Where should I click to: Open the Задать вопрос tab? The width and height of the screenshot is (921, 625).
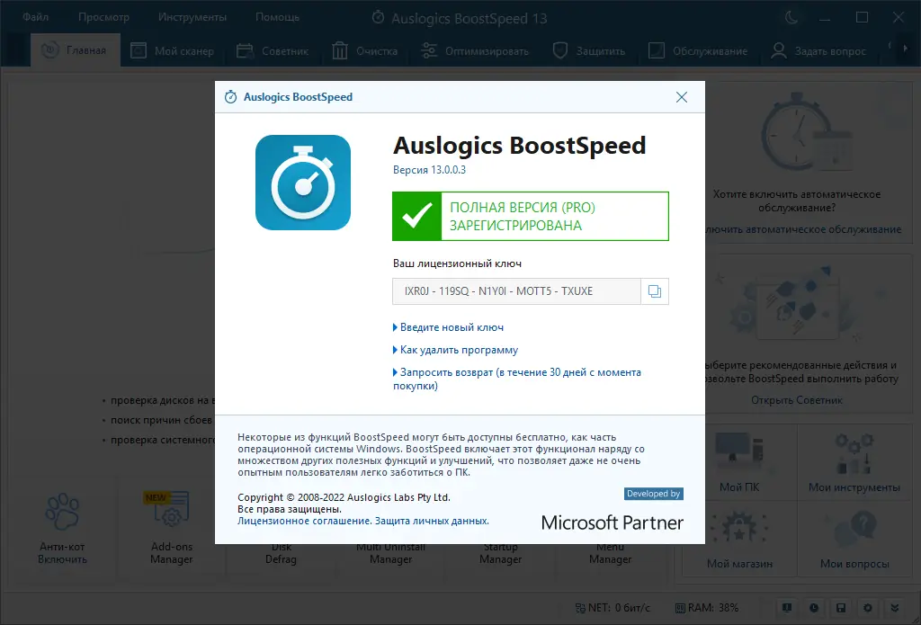[818, 51]
